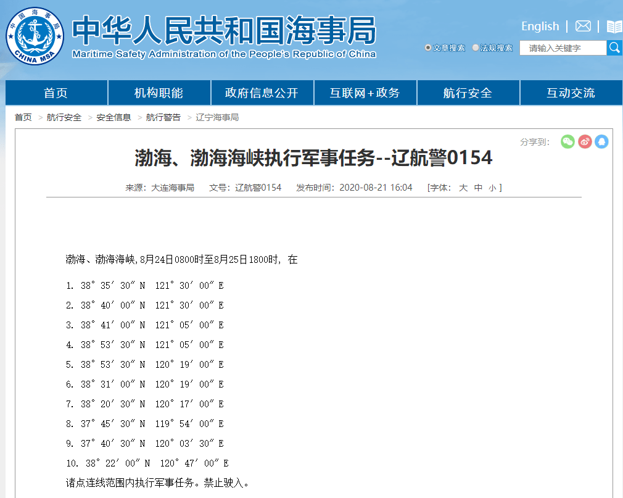The width and height of the screenshot is (623, 498).
Task: Share the article to Weibo
Action: 585,141
